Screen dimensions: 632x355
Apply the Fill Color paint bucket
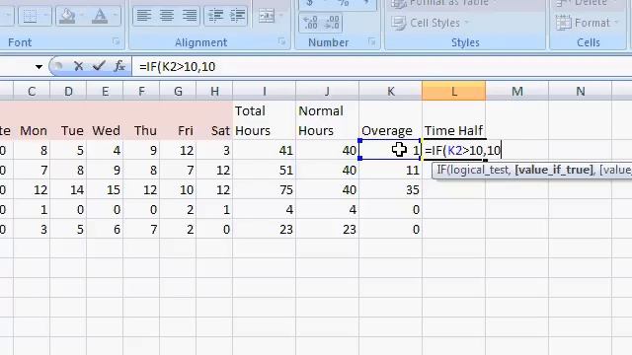[67, 16]
